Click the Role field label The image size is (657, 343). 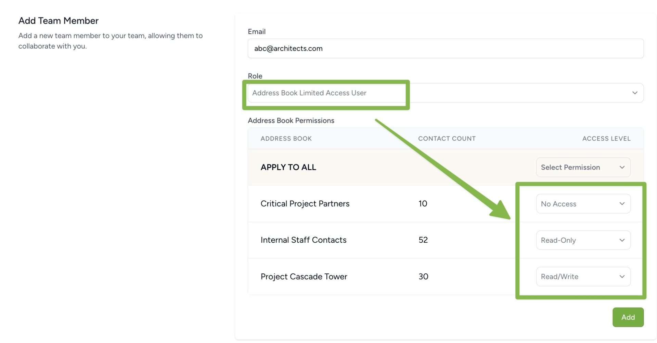click(255, 76)
